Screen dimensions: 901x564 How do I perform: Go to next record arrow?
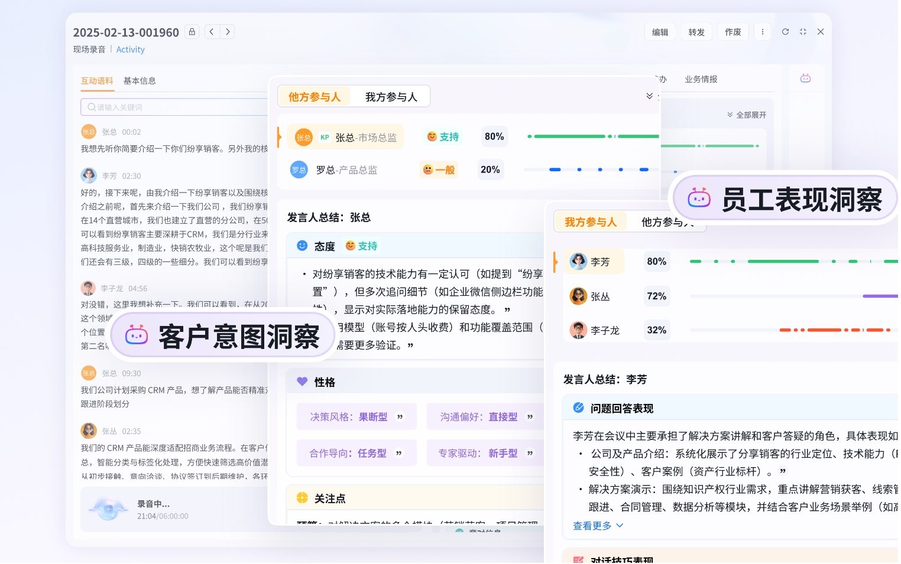228,32
